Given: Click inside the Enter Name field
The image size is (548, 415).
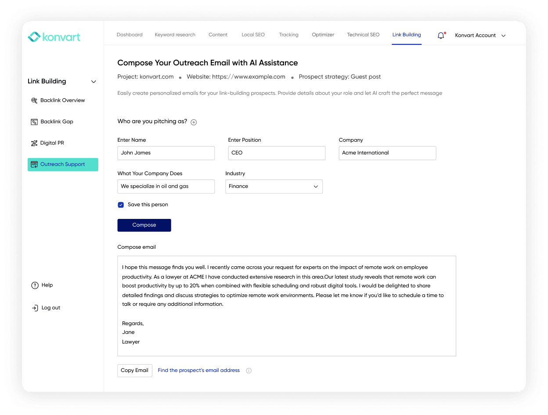Looking at the screenshot, I should 166,153.
